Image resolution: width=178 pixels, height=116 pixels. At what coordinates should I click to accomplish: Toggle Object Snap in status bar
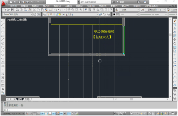point(46,113)
